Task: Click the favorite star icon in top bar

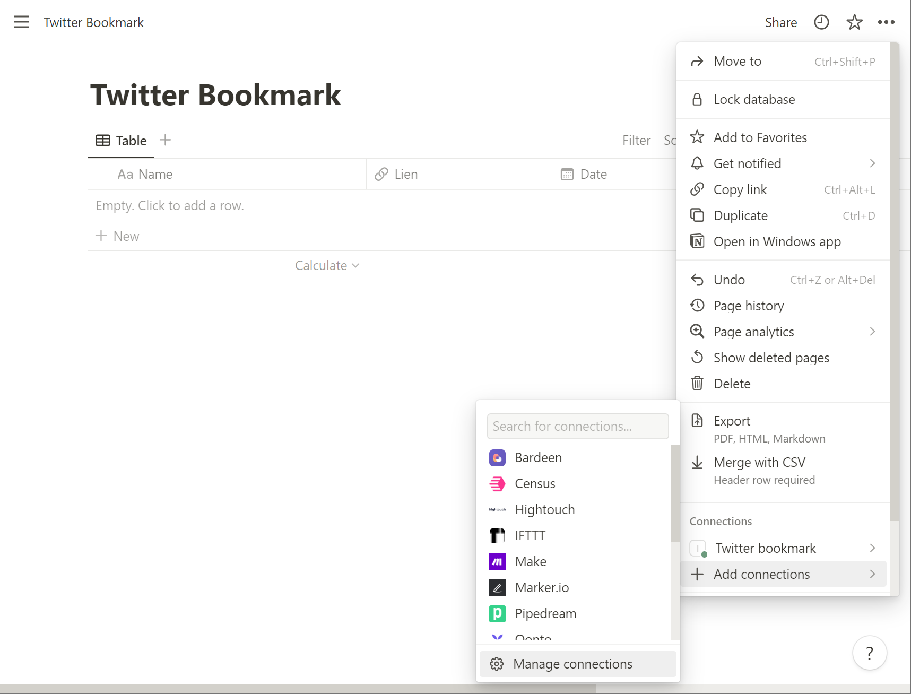Action: [854, 22]
